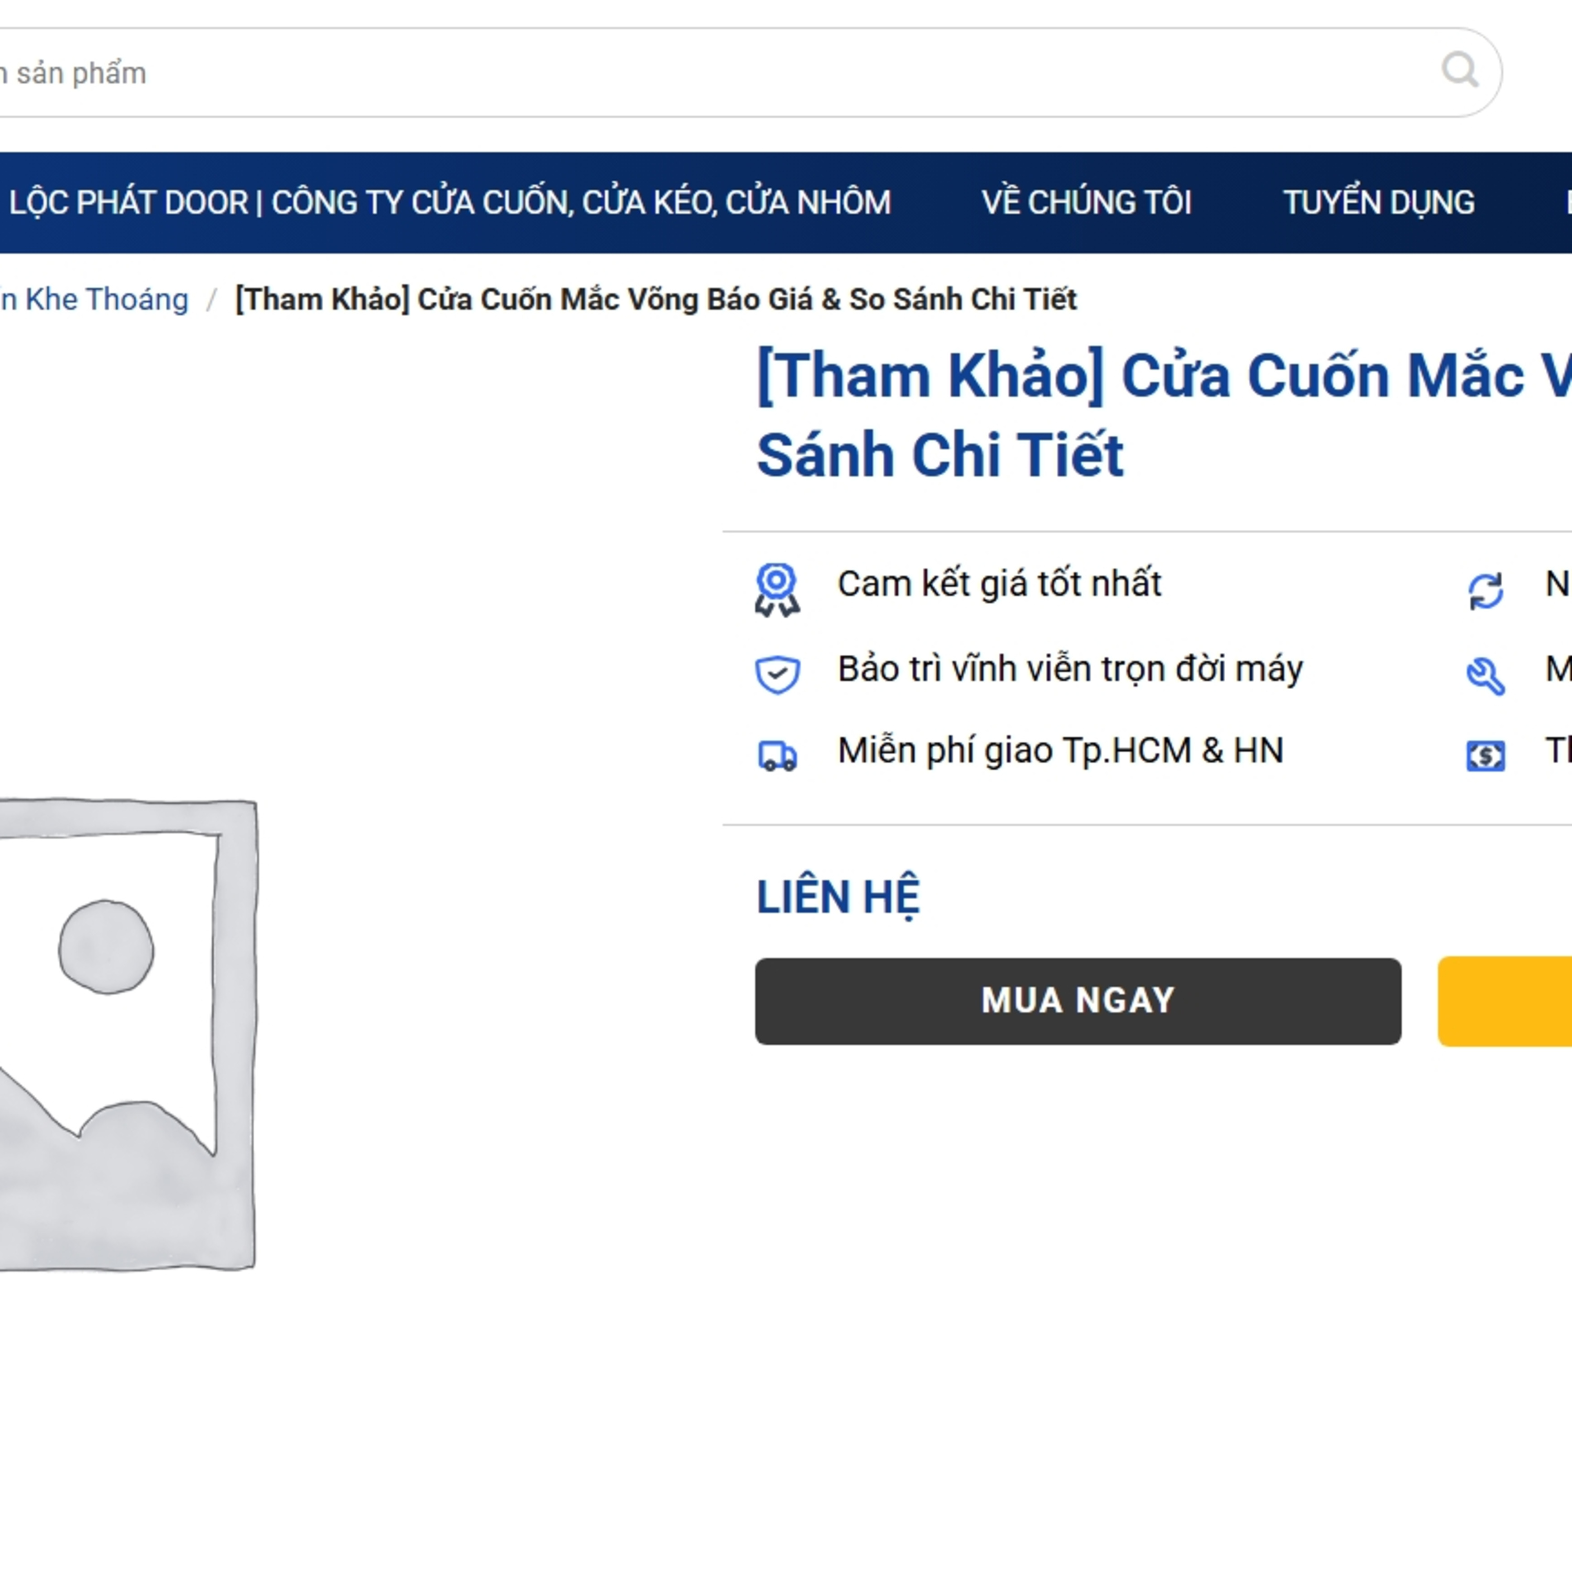Click the award ribbon best-price icon
The height and width of the screenshot is (1572, 1572).
click(777, 589)
